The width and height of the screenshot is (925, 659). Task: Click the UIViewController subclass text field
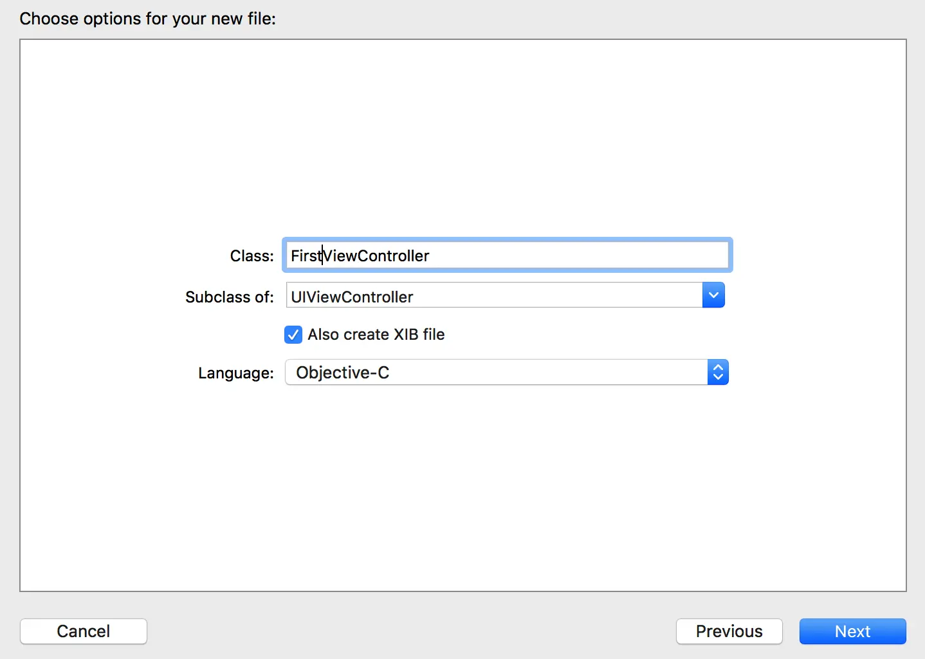tap(494, 295)
